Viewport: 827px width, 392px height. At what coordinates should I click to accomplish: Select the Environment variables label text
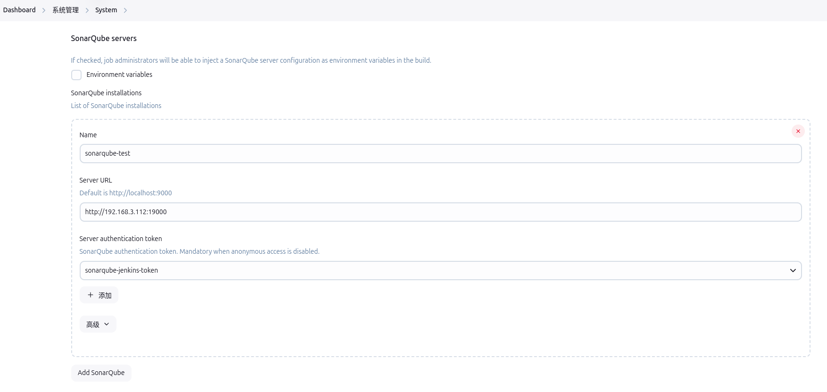(x=119, y=75)
